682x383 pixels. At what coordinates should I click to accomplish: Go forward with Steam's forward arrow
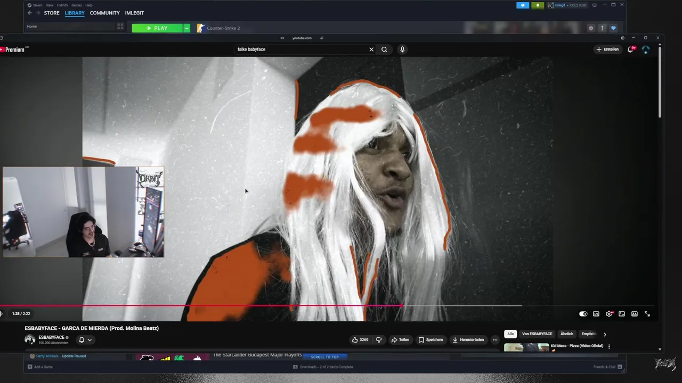pyautogui.click(x=38, y=13)
